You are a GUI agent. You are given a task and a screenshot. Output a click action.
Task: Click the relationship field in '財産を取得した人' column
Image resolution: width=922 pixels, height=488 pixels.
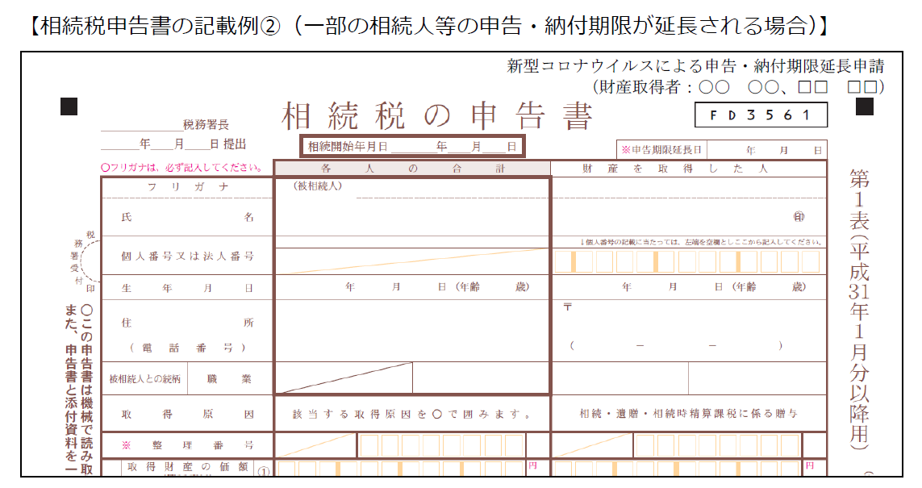[x=620, y=378]
